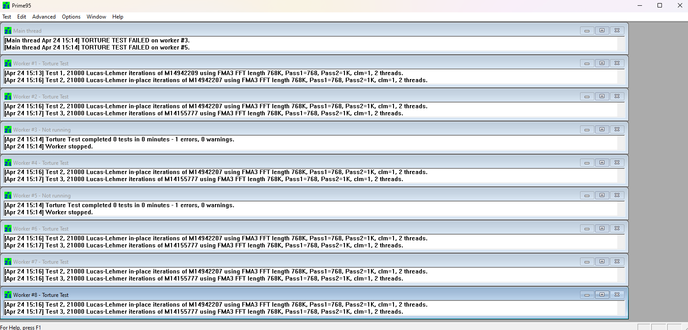Click 'For Help, press F1' status text

pos(20,327)
